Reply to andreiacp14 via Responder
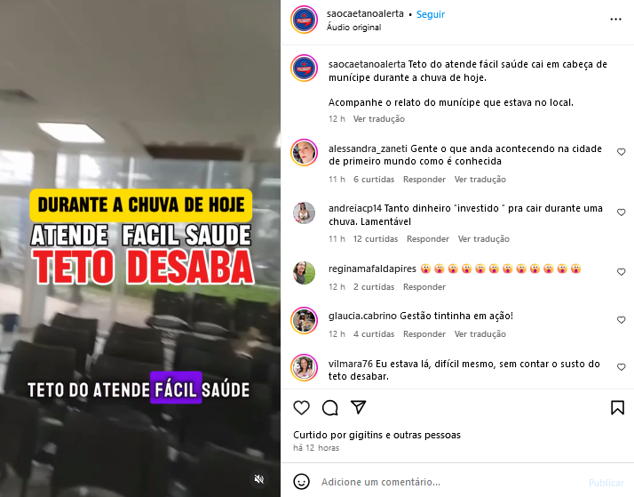 point(428,239)
